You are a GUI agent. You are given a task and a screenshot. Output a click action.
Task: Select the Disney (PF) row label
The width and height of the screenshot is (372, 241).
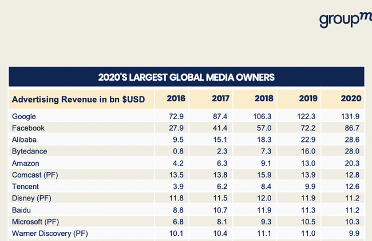click(31, 198)
